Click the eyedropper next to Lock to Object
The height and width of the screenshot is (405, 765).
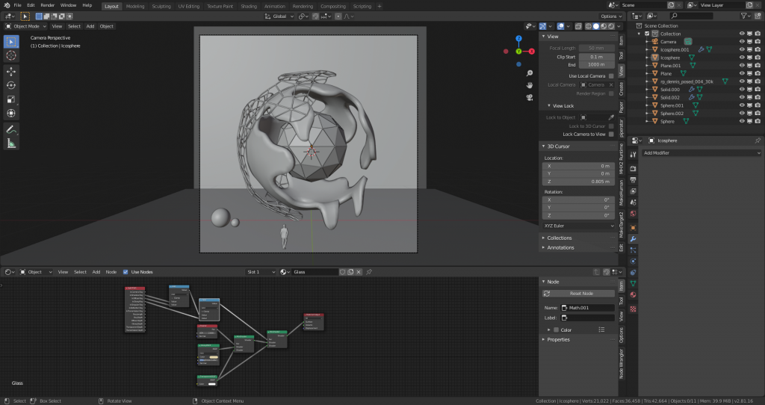611,117
